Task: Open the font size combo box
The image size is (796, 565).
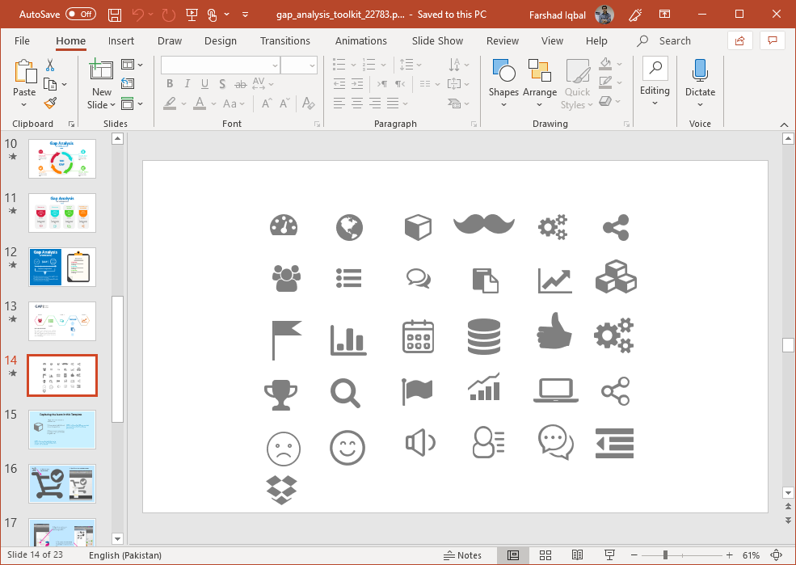Action: tap(299, 65)
